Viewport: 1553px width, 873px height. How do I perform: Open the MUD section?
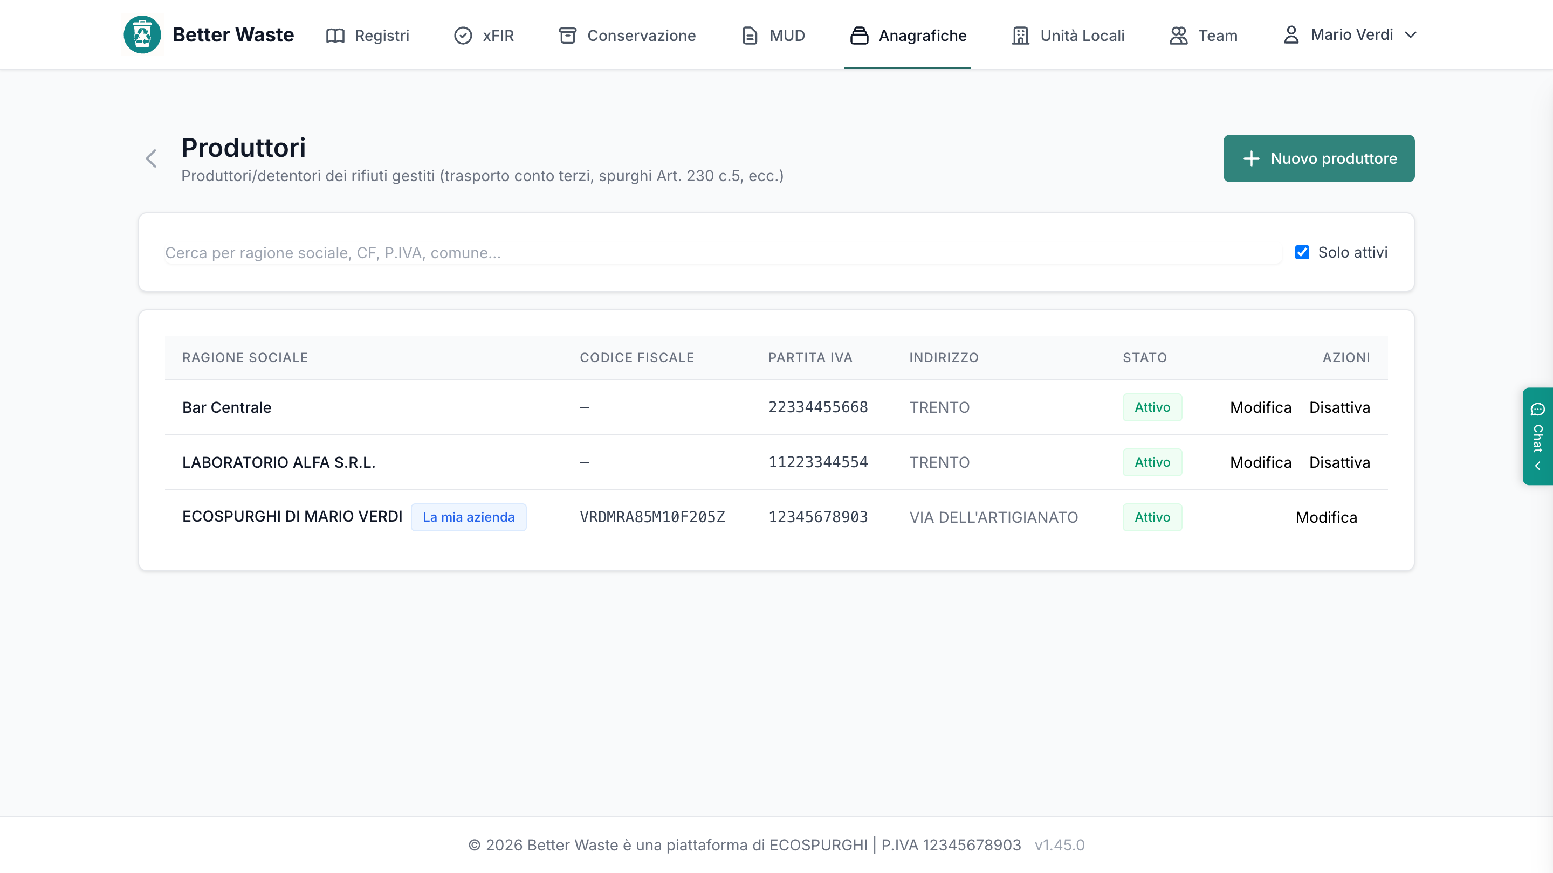(773, 36)
